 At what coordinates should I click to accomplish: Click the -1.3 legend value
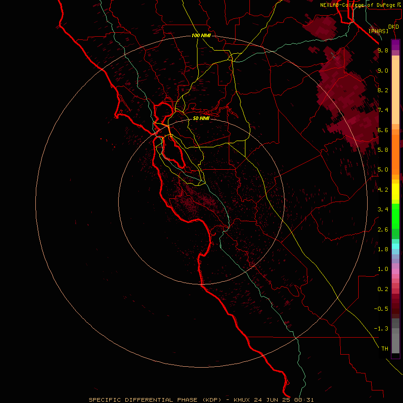381,329
